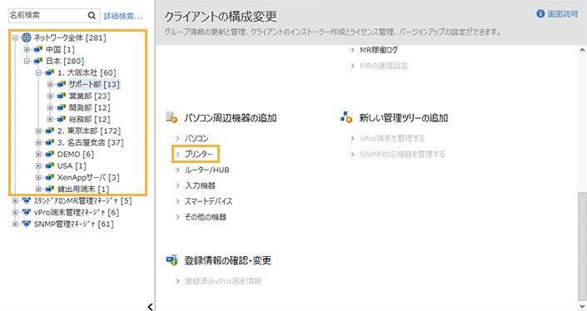Open the パソコン link

pyautogui.click(x=196, y=138)
